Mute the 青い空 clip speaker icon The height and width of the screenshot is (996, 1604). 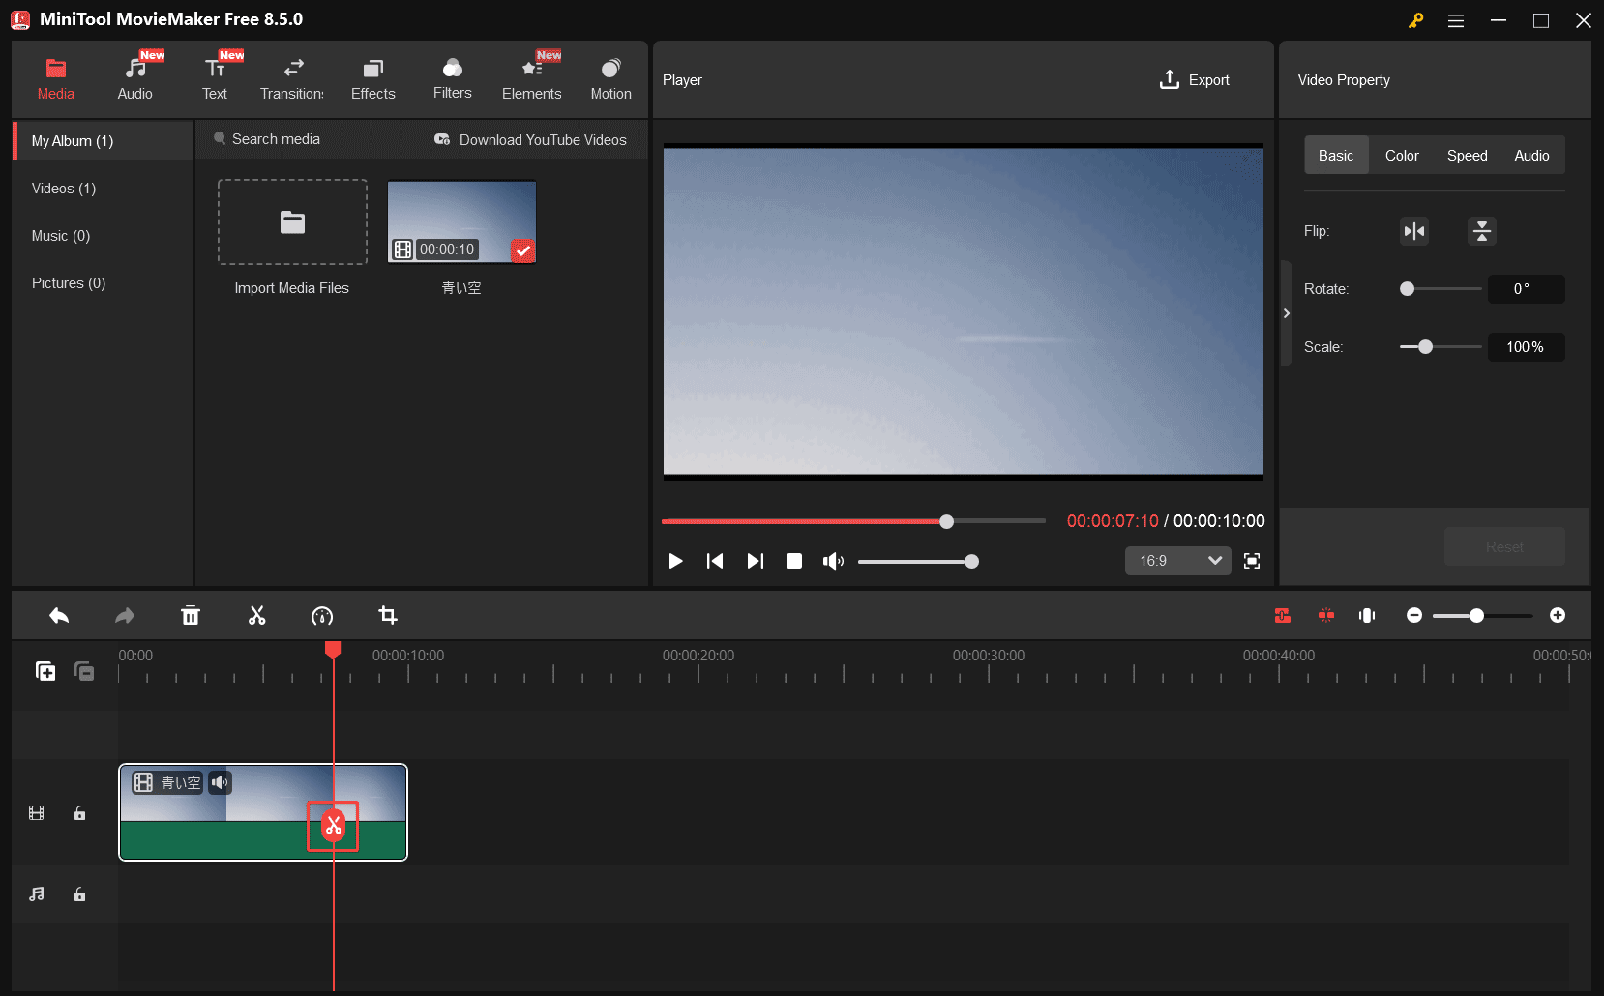(x=221, y=783)
